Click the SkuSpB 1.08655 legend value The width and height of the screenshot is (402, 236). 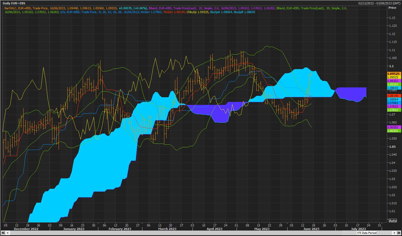(x=244, y=12)
